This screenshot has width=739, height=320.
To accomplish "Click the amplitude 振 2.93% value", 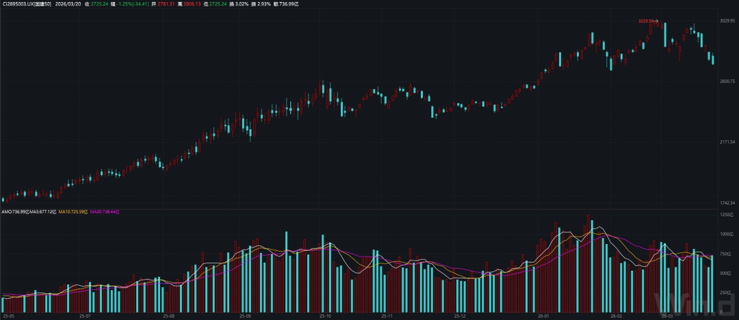I will point(261,4).
